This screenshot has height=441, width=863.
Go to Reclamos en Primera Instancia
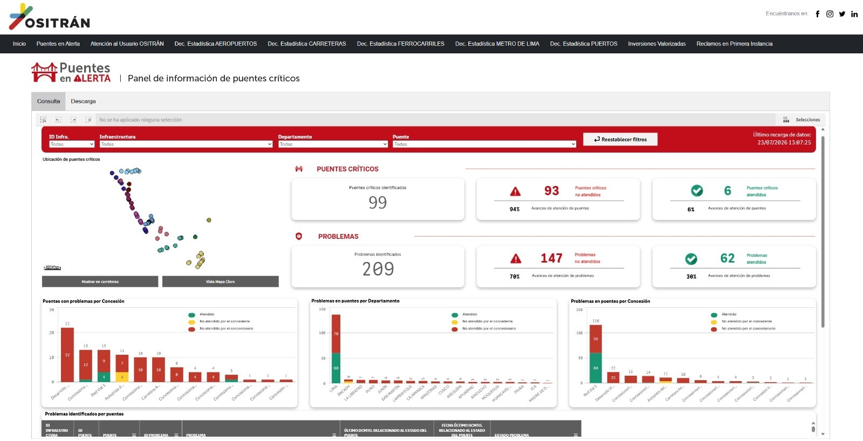[x=734, y=44]
